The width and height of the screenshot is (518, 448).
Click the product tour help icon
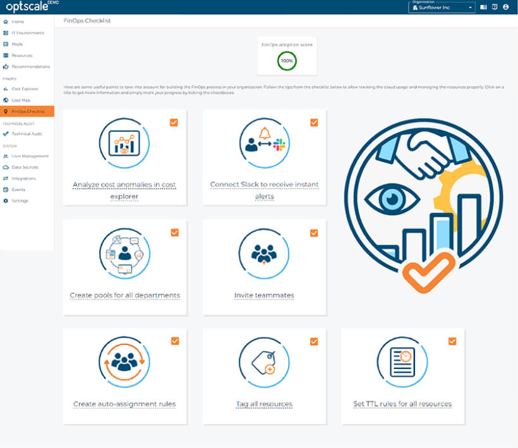(x=495, y=7)
